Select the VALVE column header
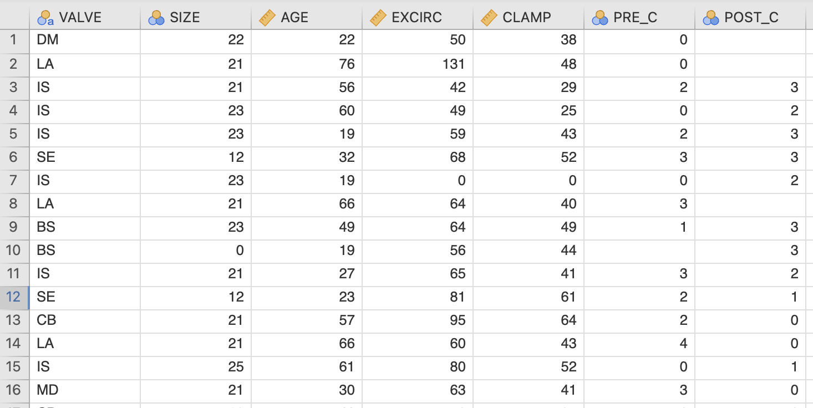 (85, 18)
